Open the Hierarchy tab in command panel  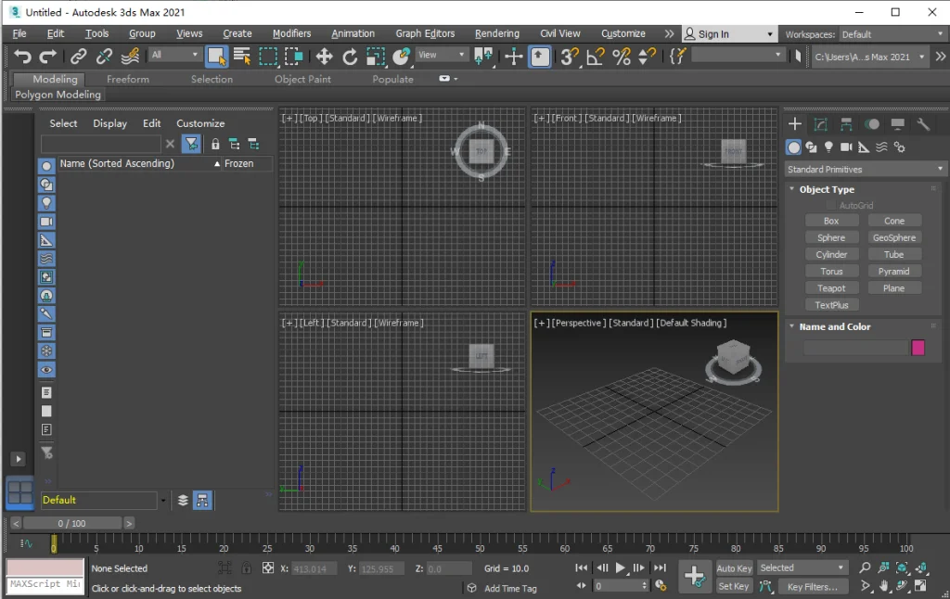tap(846, 124)
